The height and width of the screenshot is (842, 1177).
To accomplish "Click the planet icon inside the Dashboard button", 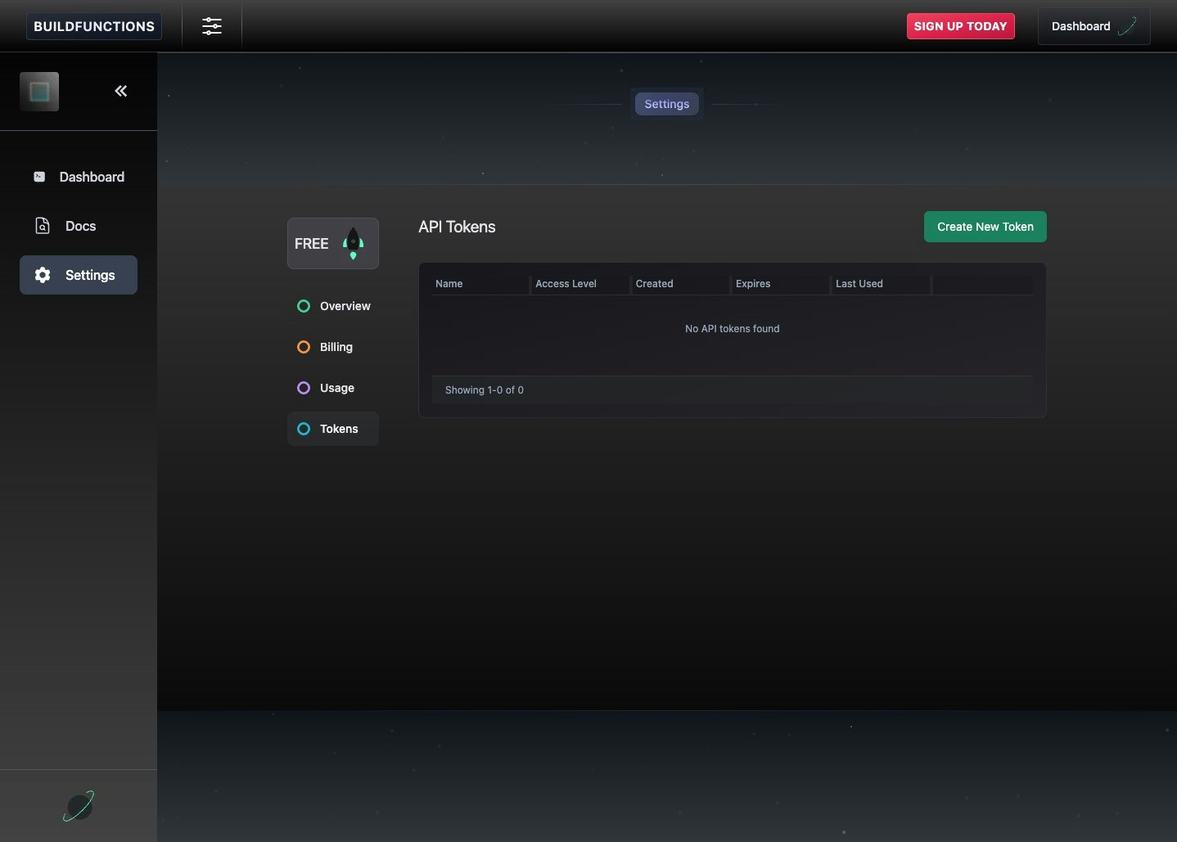I will click(1129, 26).
